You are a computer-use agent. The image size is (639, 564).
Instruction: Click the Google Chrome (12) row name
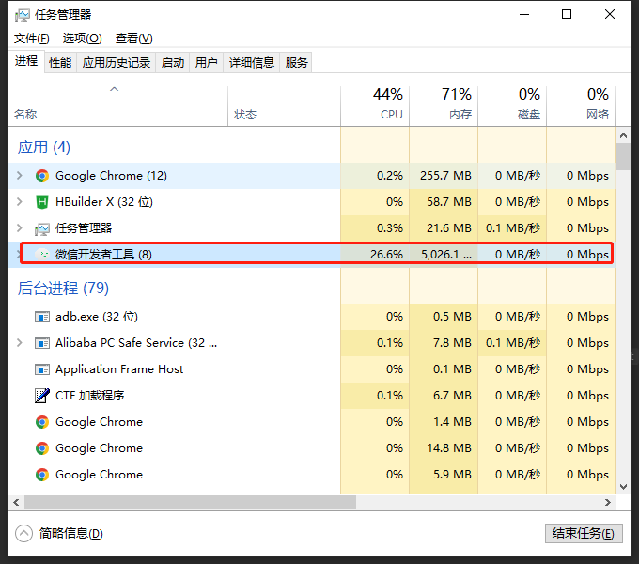tap(111, 176)
